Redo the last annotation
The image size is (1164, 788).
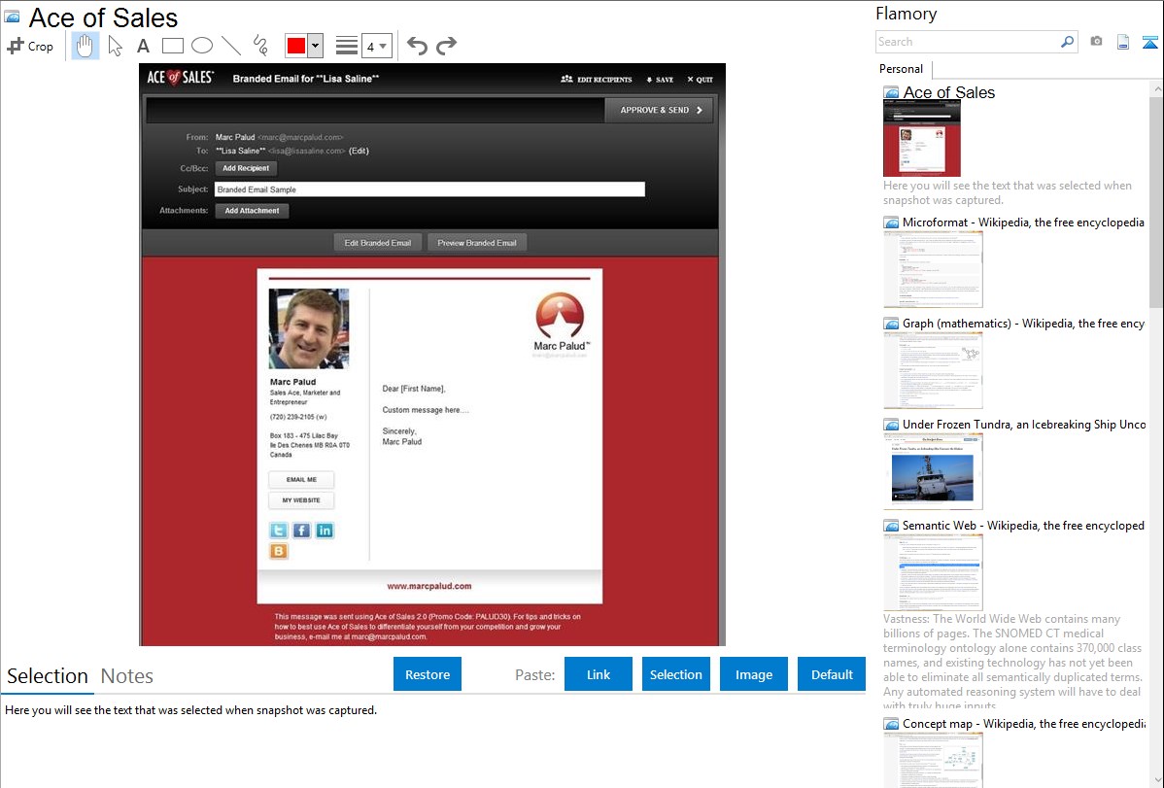point(446,46)
